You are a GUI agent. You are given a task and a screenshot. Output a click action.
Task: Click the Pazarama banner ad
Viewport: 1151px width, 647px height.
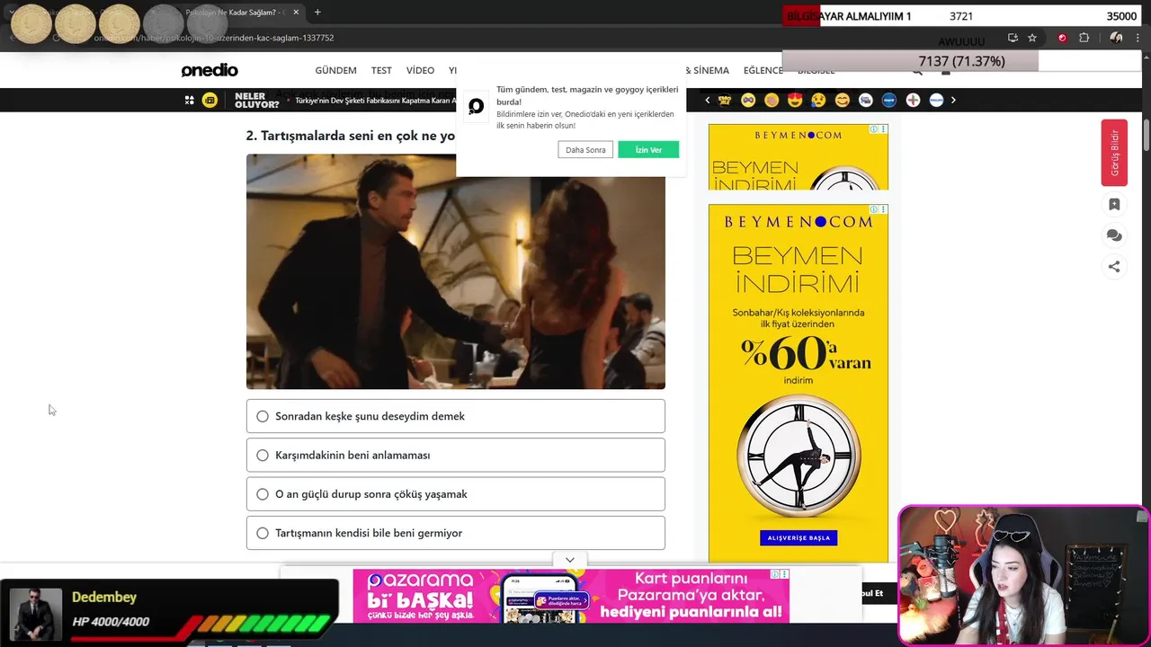(571, 597)
